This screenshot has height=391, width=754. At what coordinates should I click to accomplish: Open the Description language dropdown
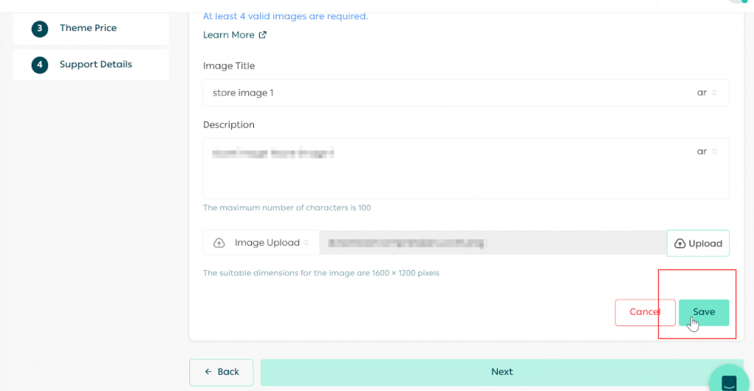[x=707, y=152]
